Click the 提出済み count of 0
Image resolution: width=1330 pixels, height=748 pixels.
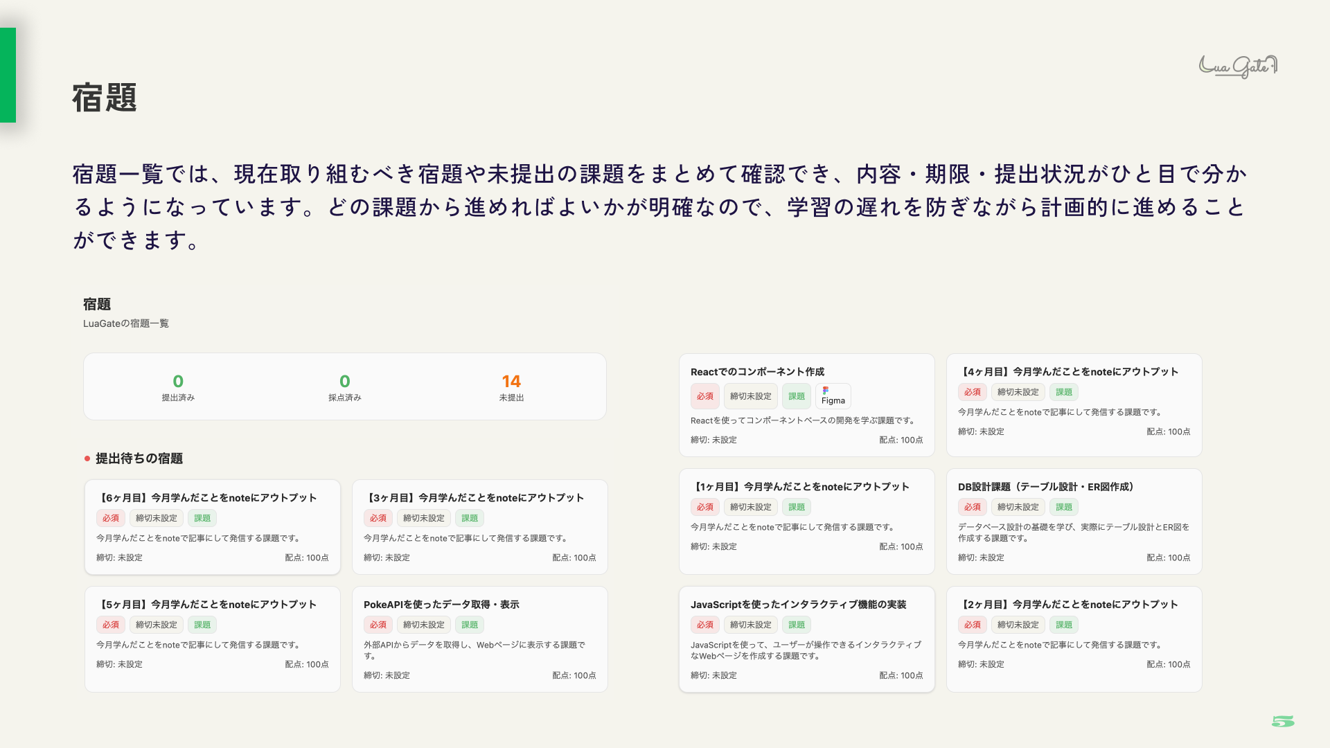(178, 382)
